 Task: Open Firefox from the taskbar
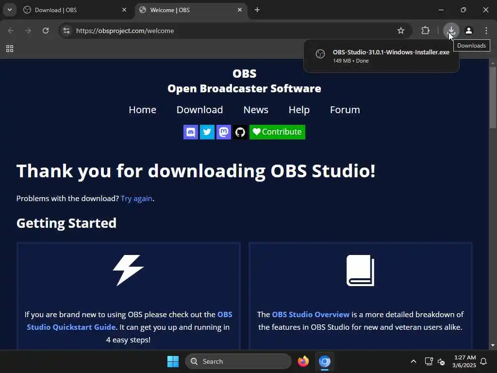point(303,361)
